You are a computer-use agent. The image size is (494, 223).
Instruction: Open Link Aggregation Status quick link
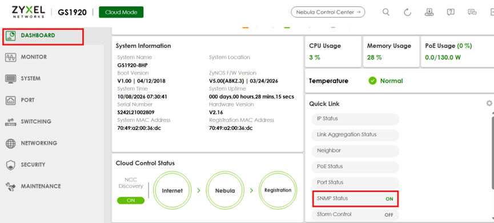[x=356, y=135]
